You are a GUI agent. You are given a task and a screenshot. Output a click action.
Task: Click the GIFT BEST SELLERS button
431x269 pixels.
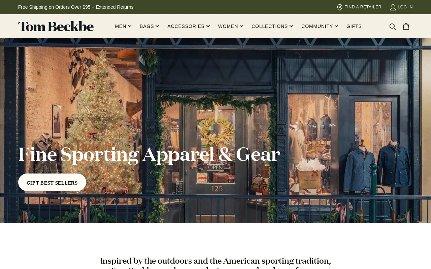pos(52,183)
